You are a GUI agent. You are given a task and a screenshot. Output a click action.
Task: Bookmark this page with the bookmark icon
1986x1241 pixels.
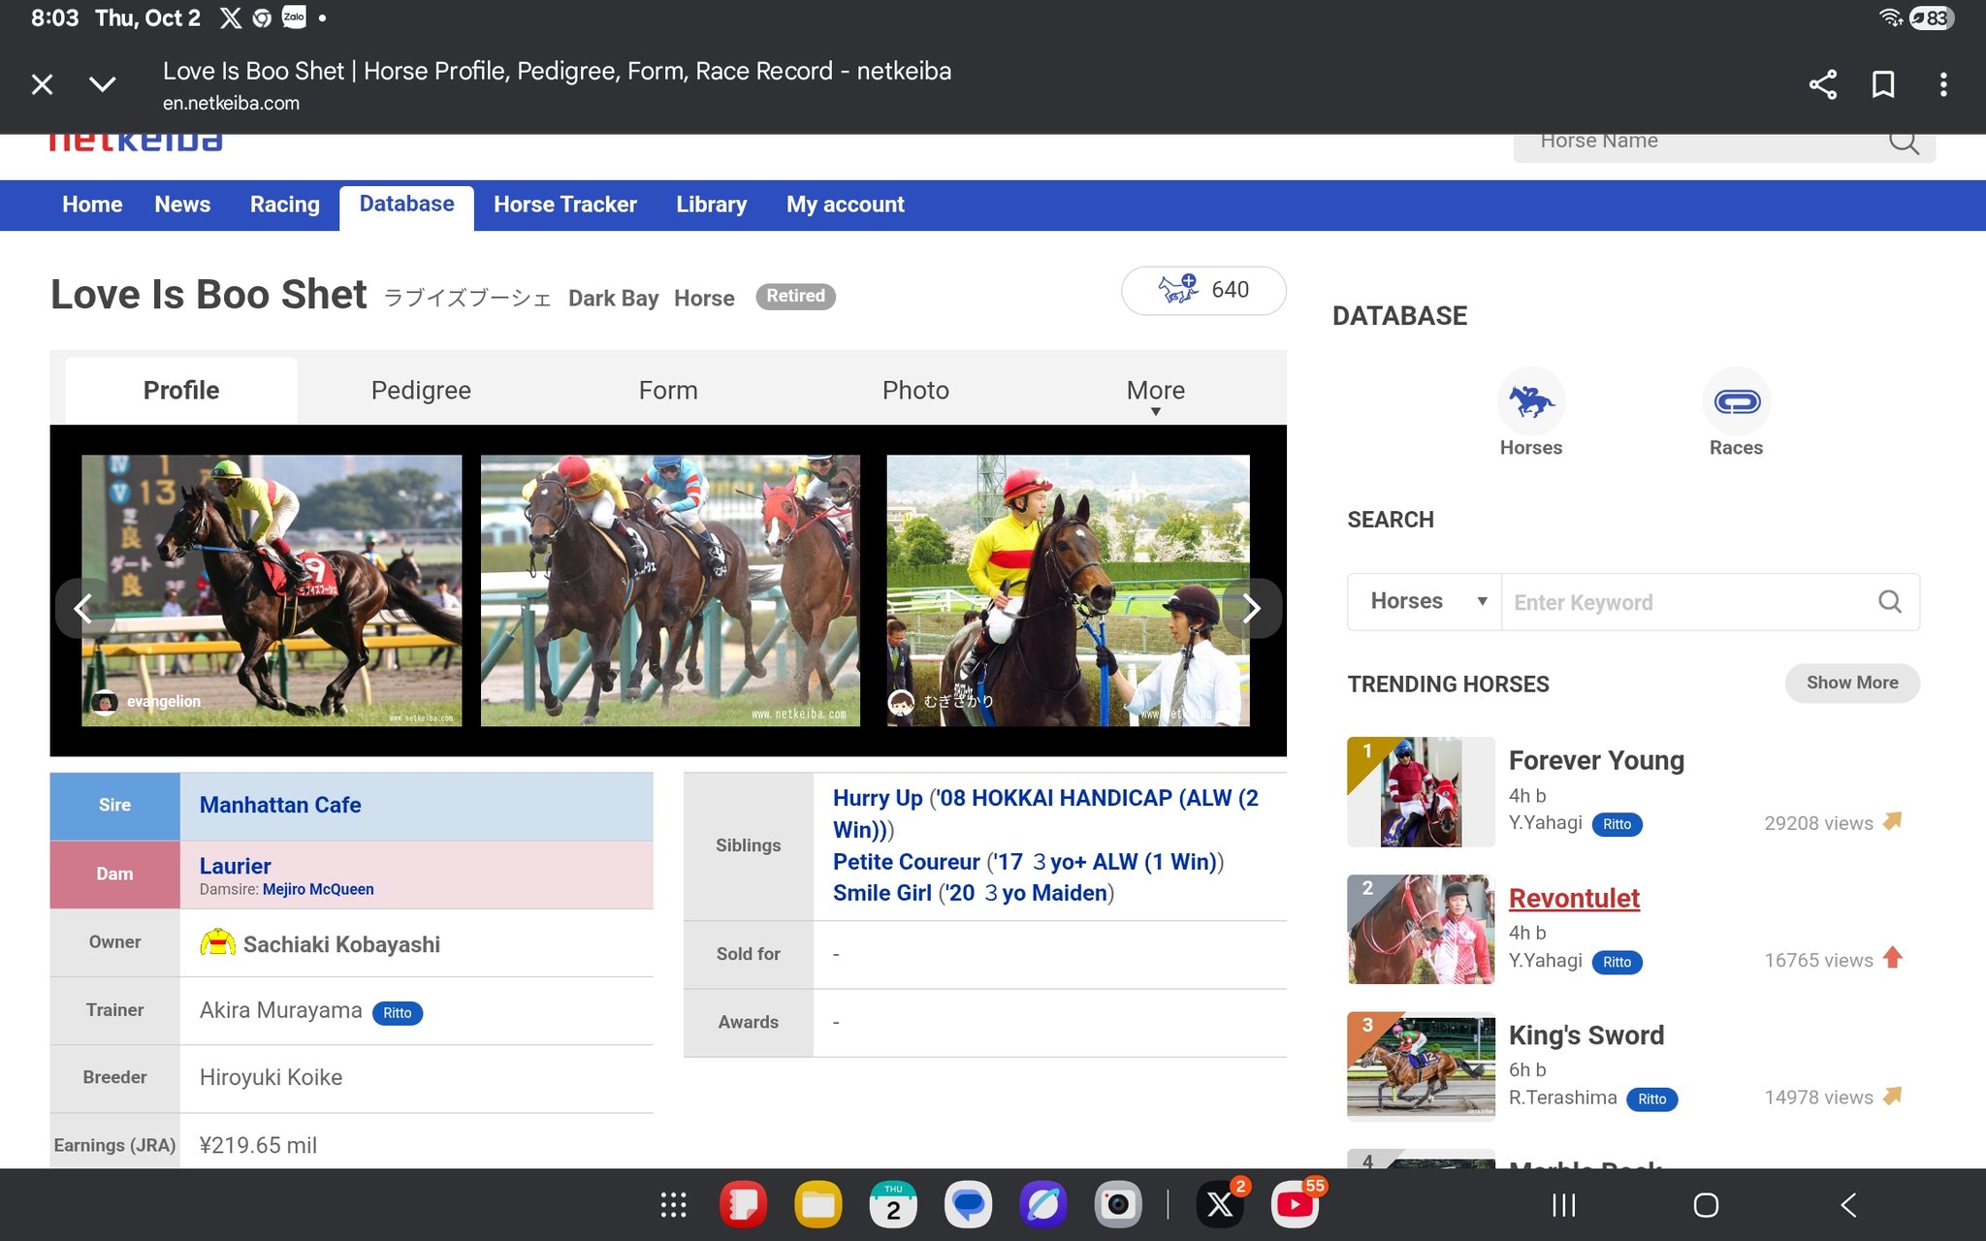pyautogui.click(x=1882, y=84)
